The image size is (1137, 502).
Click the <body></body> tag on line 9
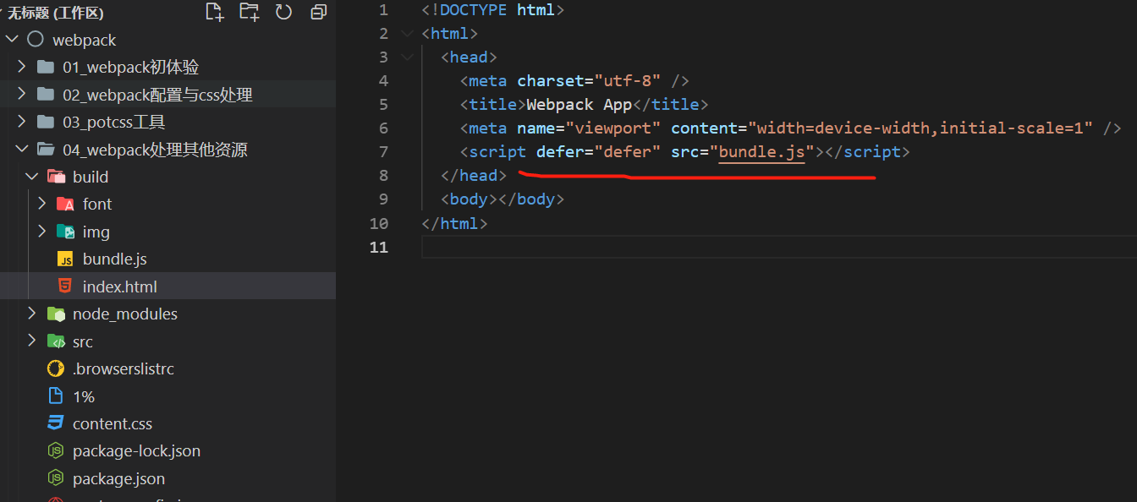point(503,199)
